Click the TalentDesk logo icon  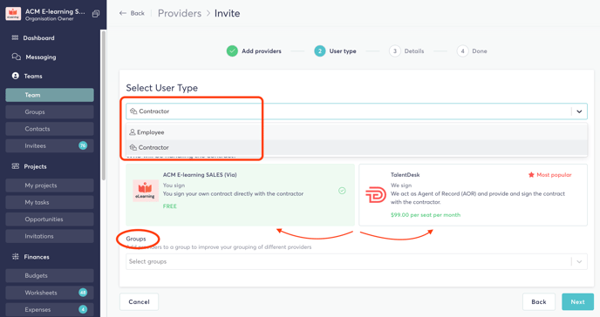[375, 195]
